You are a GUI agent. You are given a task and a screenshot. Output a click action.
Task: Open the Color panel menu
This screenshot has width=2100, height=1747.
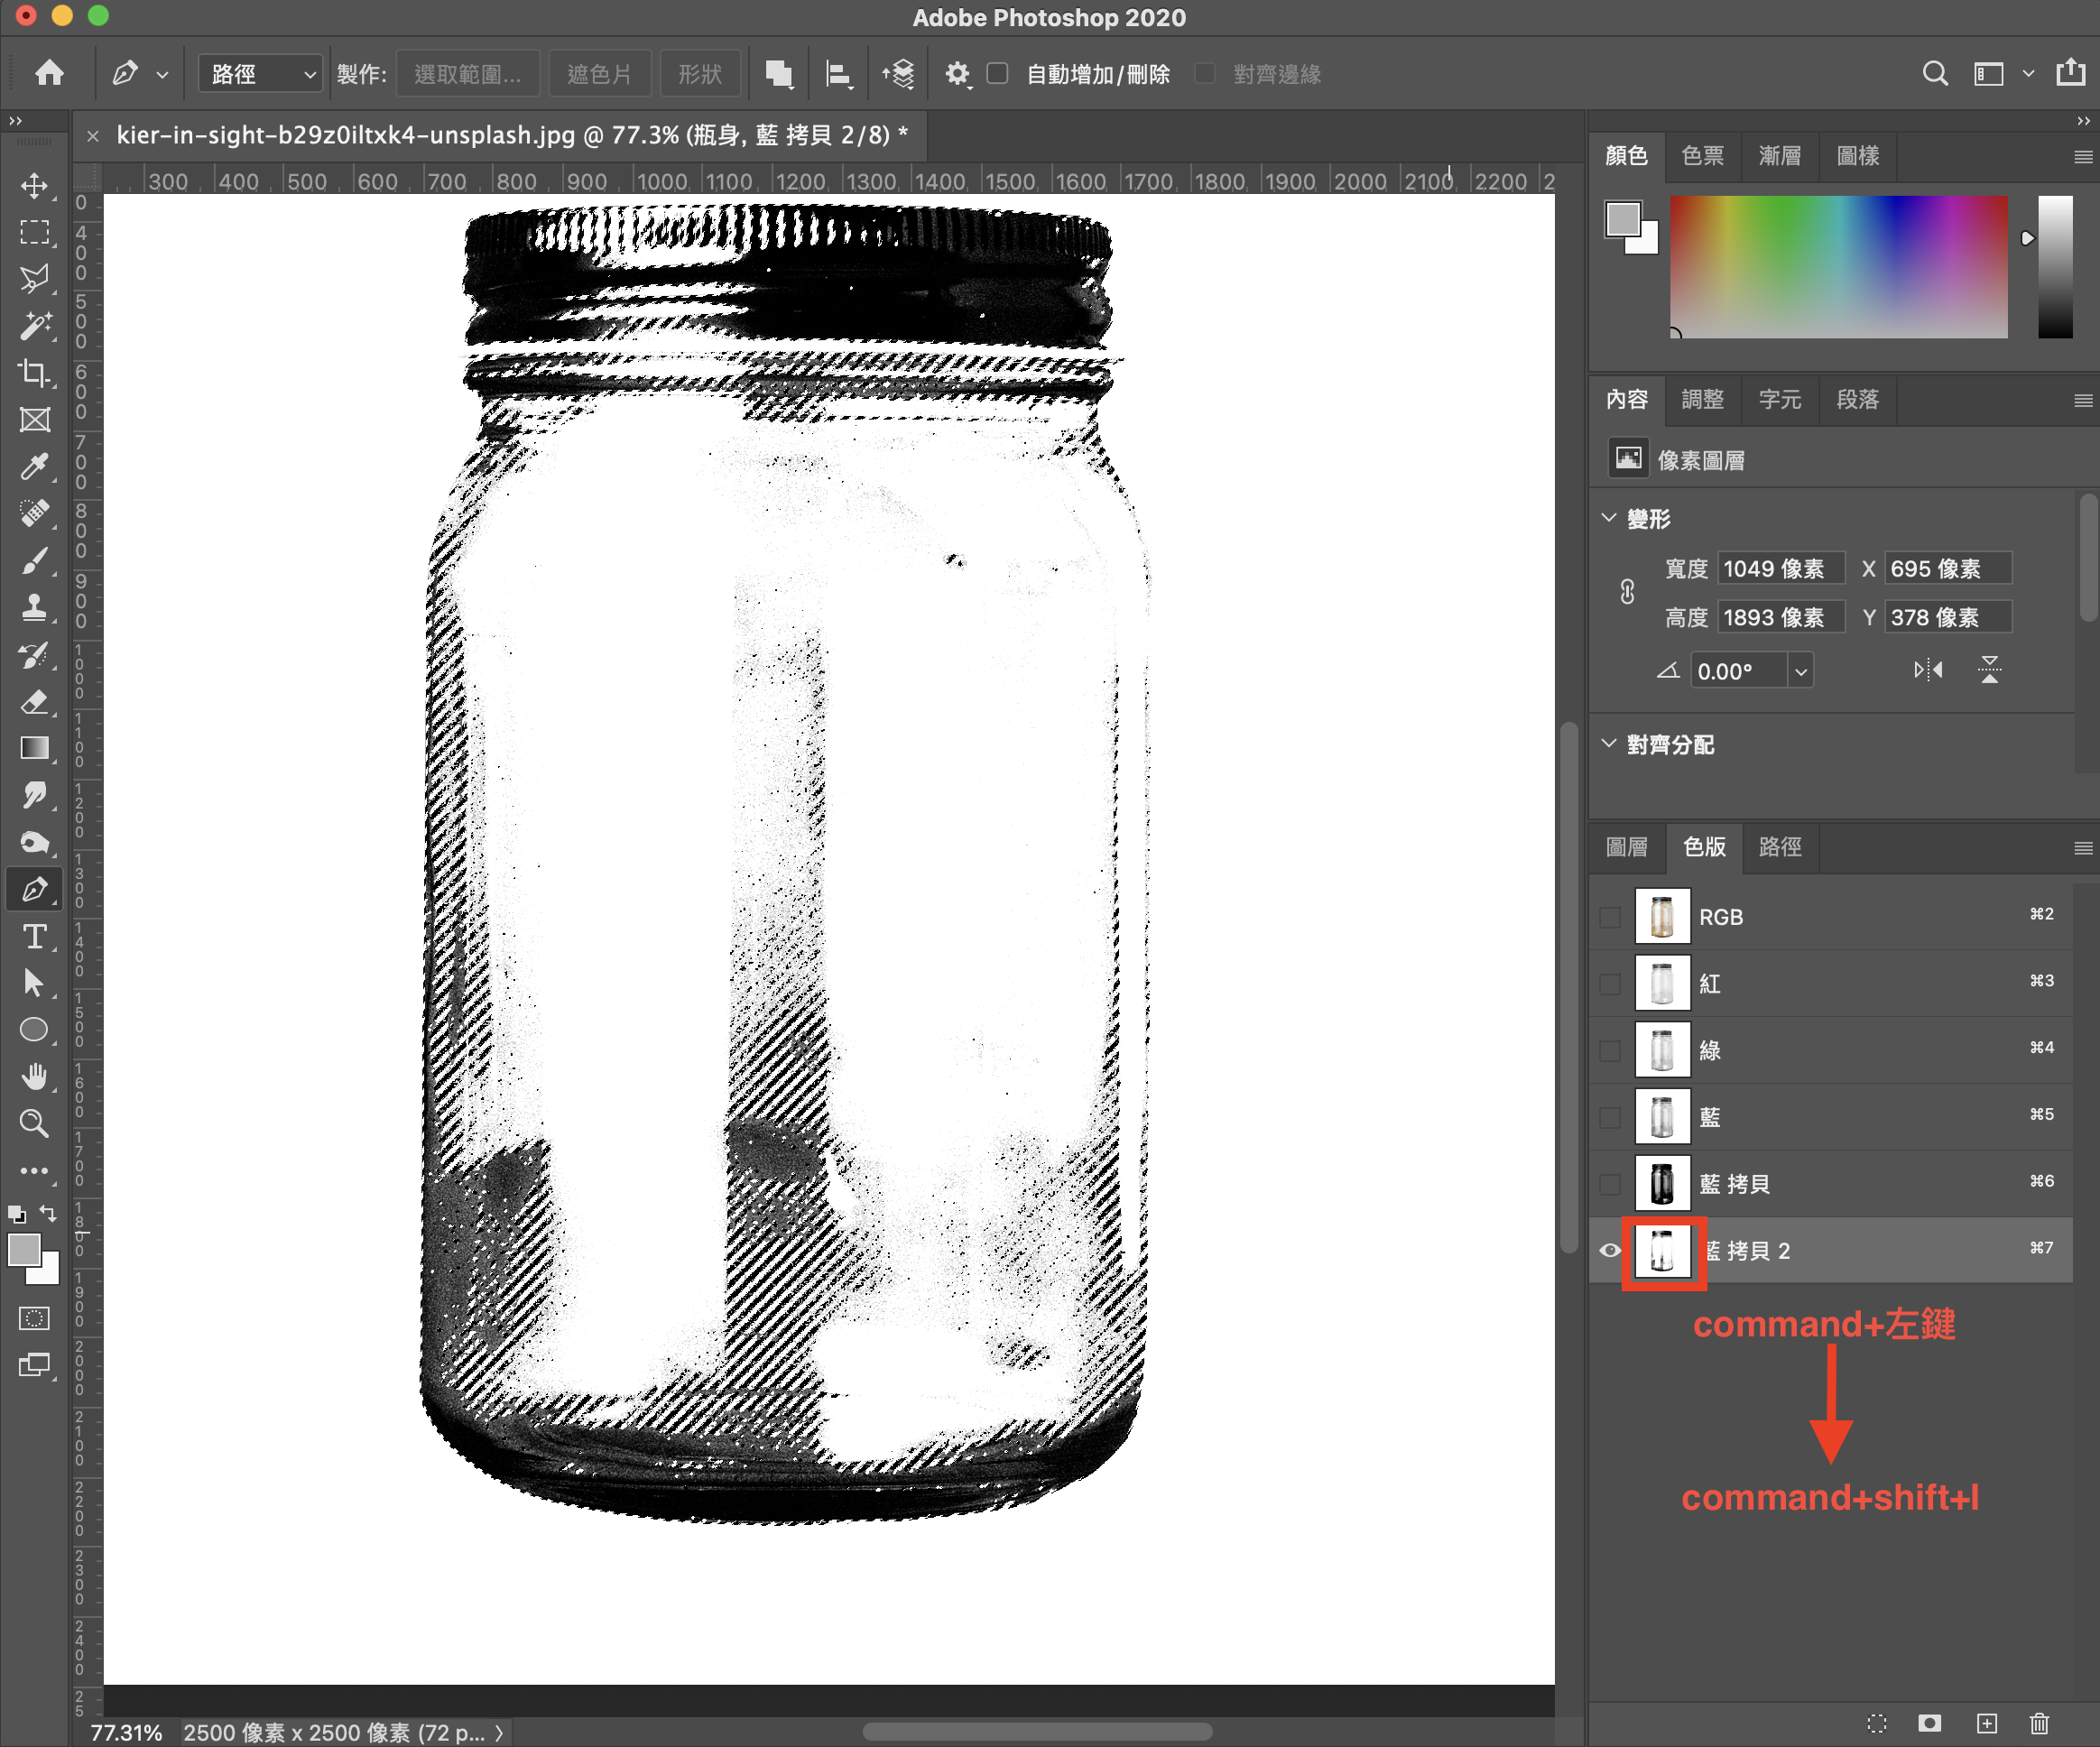pyautogui.click(x=2083, y=156)
